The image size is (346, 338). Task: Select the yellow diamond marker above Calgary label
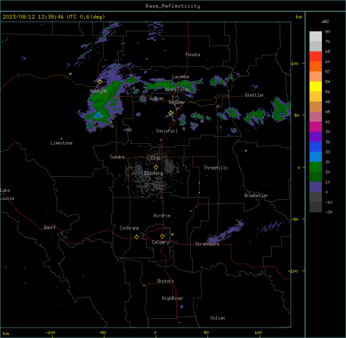(x=163, y=236)
